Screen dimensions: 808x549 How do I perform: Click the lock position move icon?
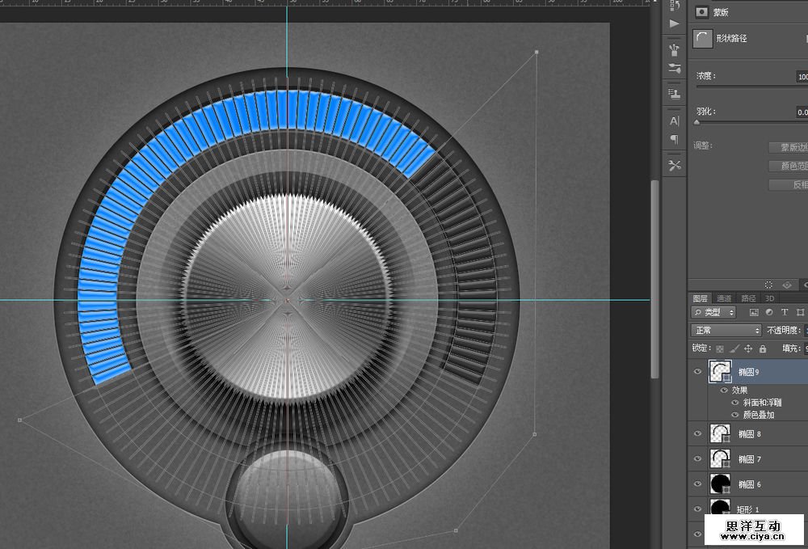(748, 348)
